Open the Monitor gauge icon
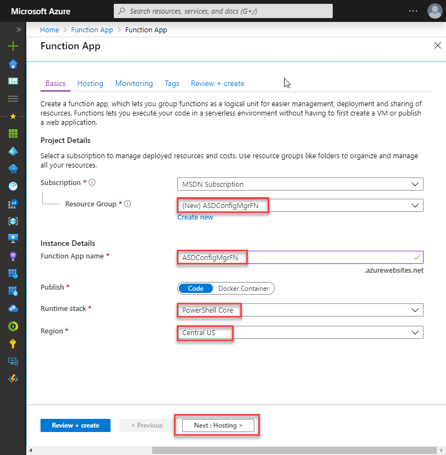446x455 pixels. [x=13, y=186]
